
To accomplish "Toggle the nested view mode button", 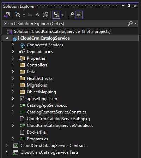I will click(56, 15).
